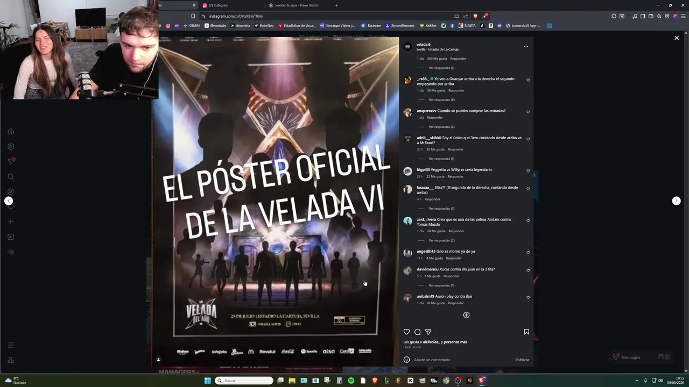Like the comment by angeellll45
This screenshot has height=387, width=689.
click(x=528, y=253)
